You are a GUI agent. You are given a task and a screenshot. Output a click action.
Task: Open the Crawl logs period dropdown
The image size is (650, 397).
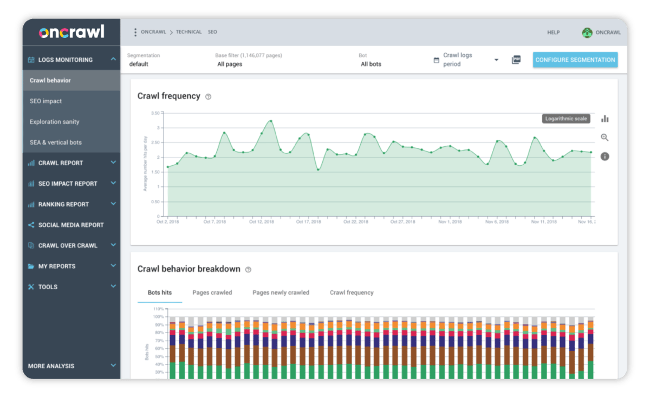tap(496, 60)
